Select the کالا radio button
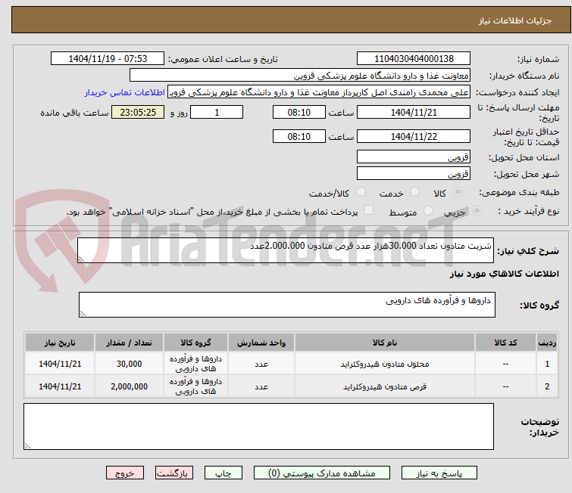Image resolution: width=572 pixels, height=493 pixels. pos(458,192)
